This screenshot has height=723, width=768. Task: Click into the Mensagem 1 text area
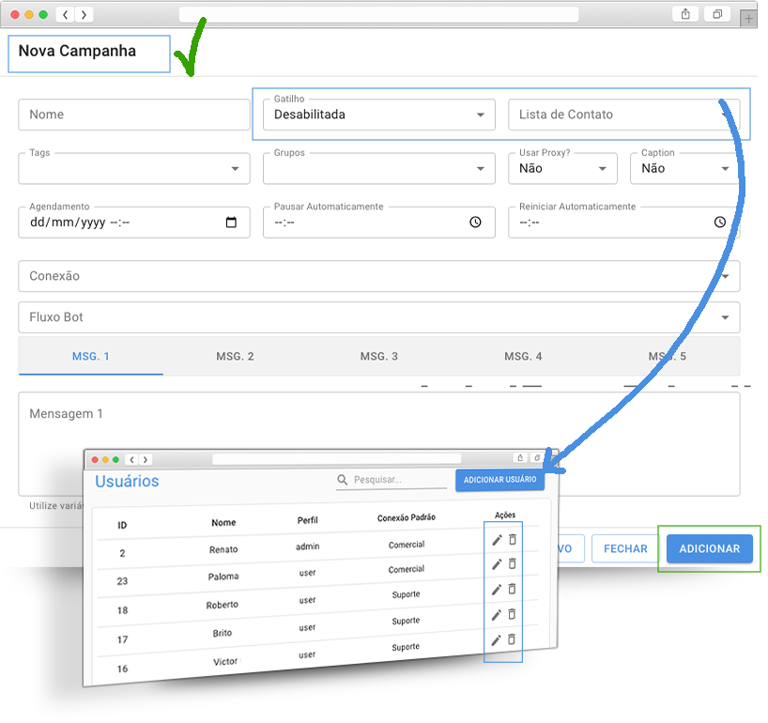click(379, 444)
